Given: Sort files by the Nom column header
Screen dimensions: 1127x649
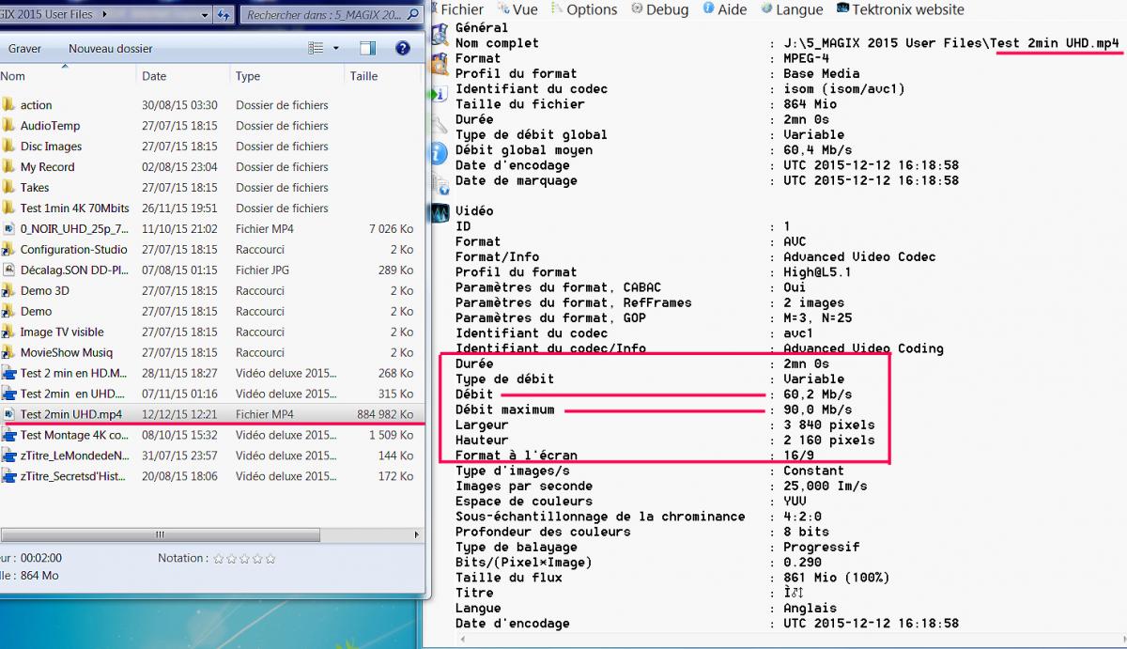Looking at the screenshot, I should coord(68,77).
